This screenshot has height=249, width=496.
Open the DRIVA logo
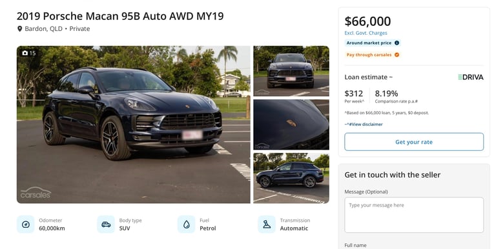pyautogui.click(x=471, y=77)
